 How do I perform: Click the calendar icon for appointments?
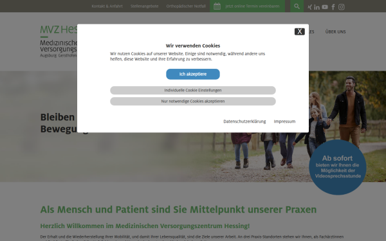tap(217, 6)
